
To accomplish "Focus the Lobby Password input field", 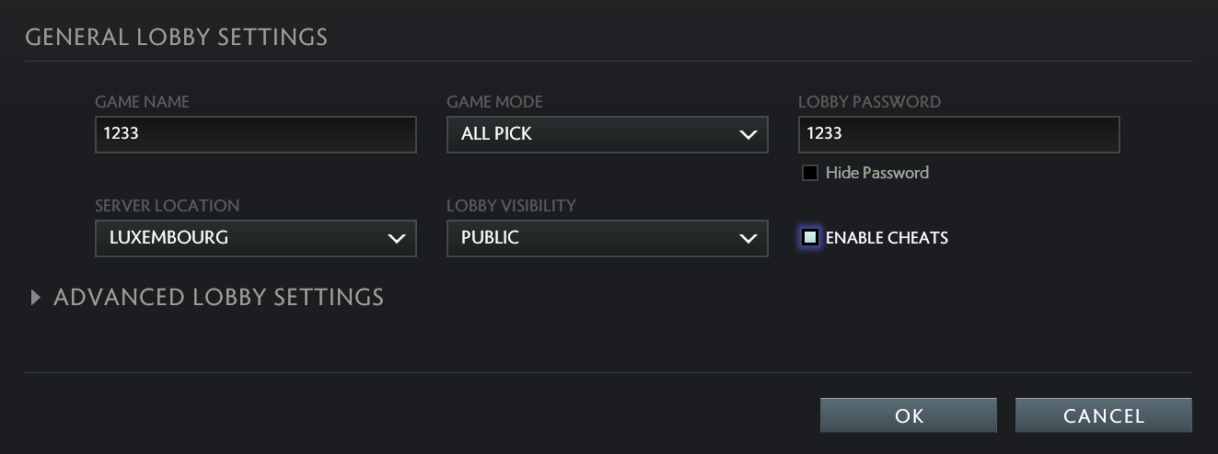I will tap(958, 134).
